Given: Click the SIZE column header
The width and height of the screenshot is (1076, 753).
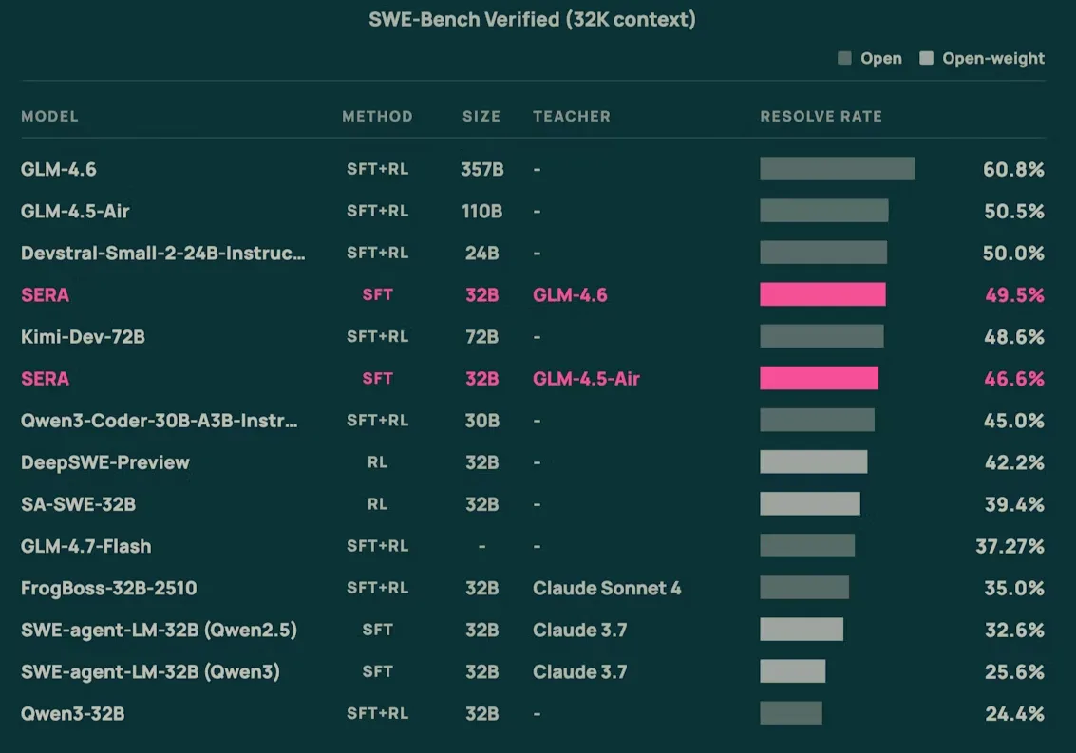Looking at the screenshot, I should pyautogui.click(x=481, y=117).
